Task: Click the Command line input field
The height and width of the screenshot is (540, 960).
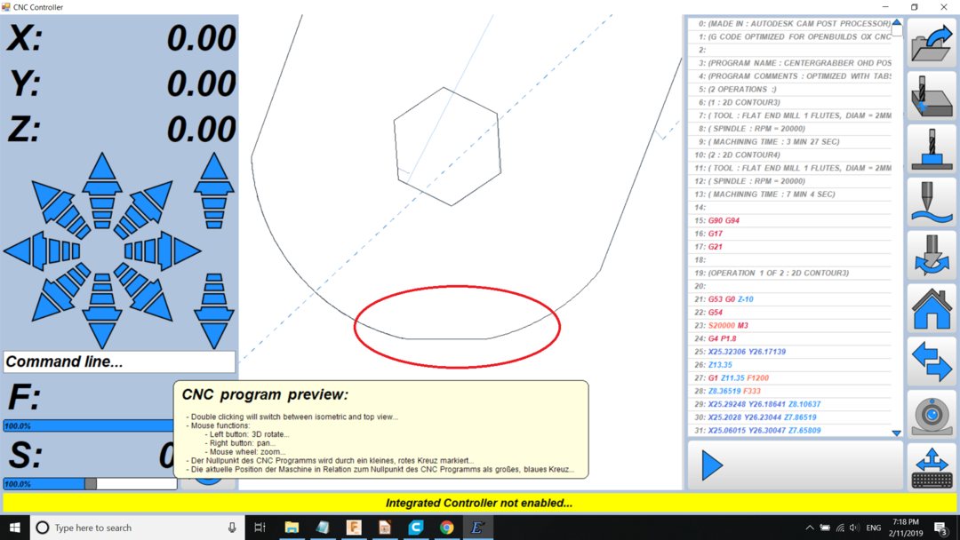Action: 119,361
